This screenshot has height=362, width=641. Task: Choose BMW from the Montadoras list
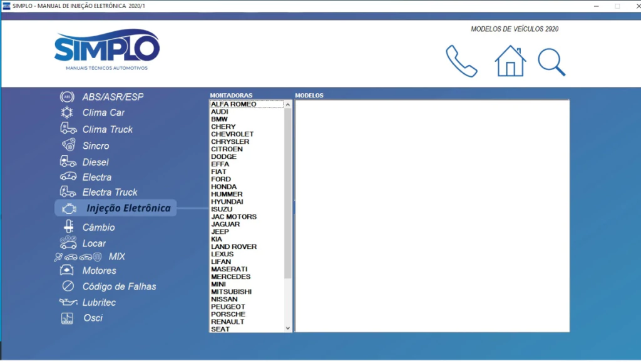coord(247,119)
